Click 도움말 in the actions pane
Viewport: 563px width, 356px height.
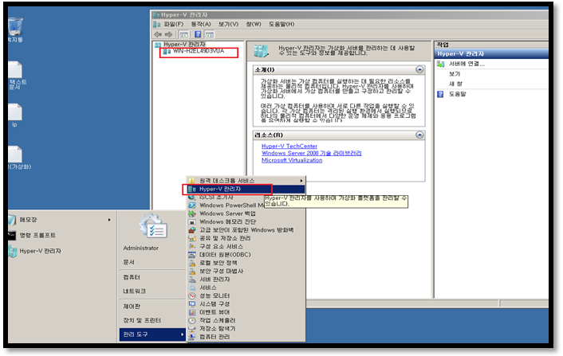pyautogui.click(x=458, y=94)
